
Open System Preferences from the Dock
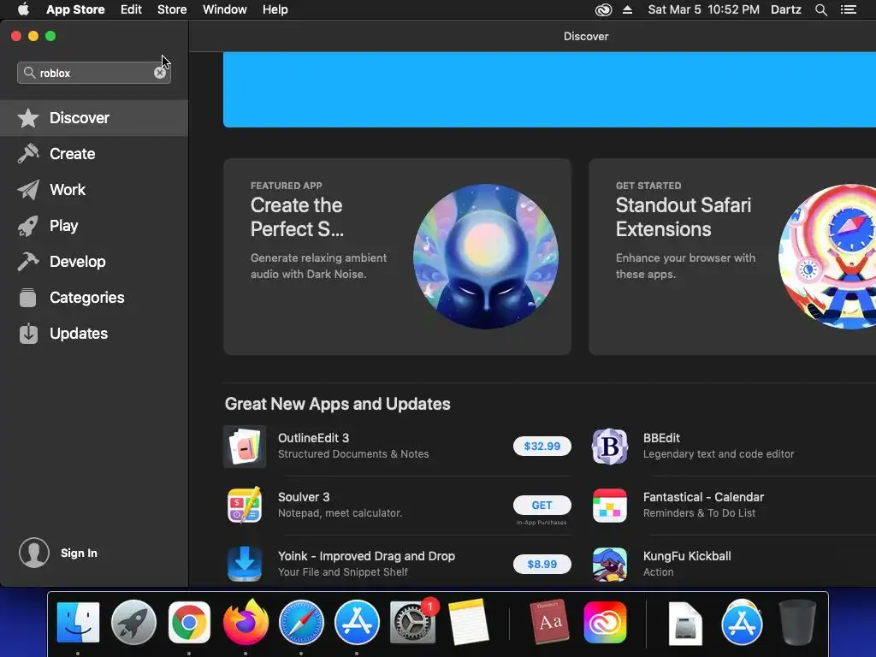coord(413,623)
